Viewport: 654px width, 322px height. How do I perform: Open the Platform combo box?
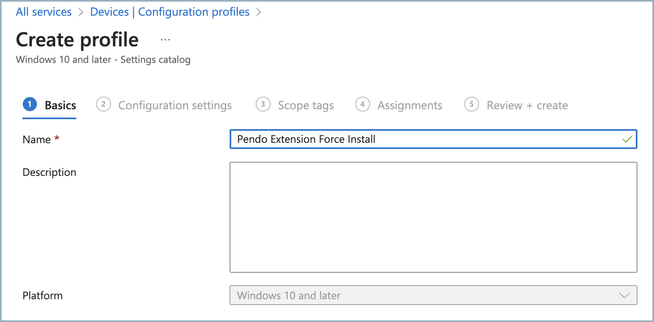pyautogui.click(x=427, y=296)
